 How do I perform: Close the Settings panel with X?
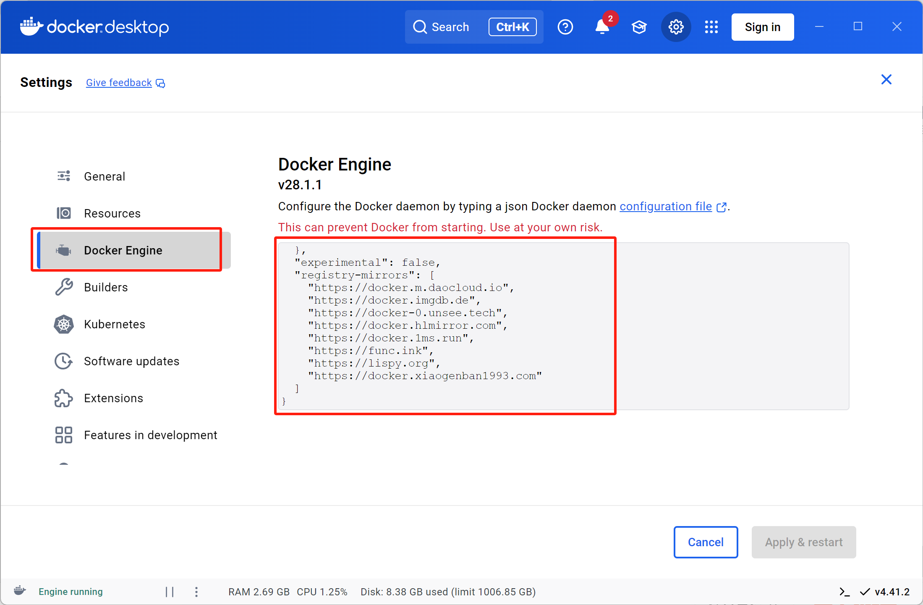pyautogui.click(x=886, y=80)
